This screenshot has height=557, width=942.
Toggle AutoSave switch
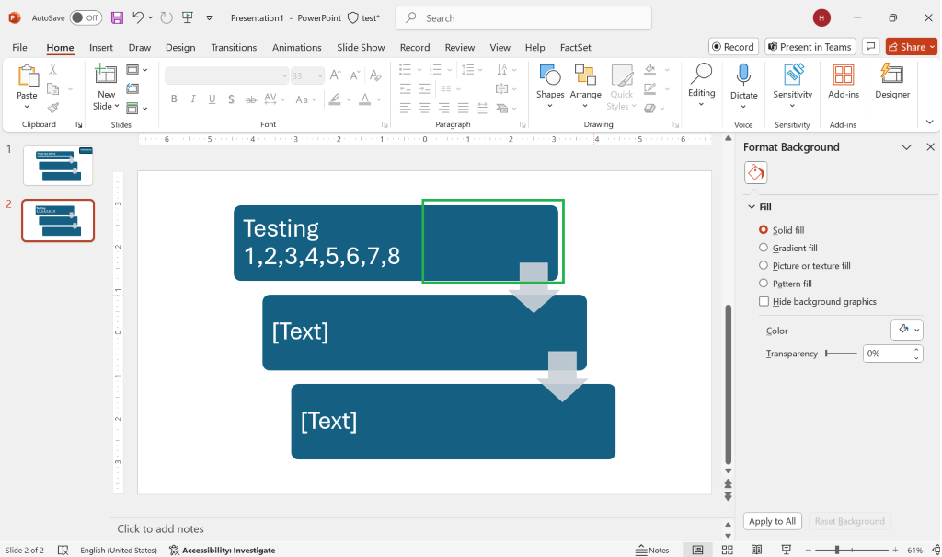click(86, 18)
